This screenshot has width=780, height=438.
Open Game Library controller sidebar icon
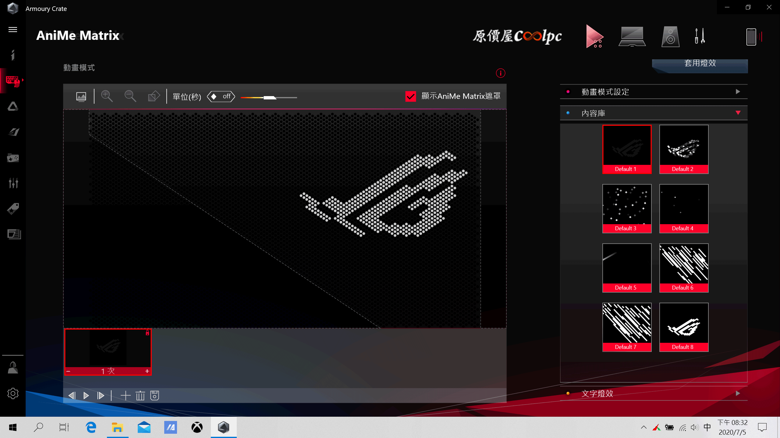click(x=13, y=158)
